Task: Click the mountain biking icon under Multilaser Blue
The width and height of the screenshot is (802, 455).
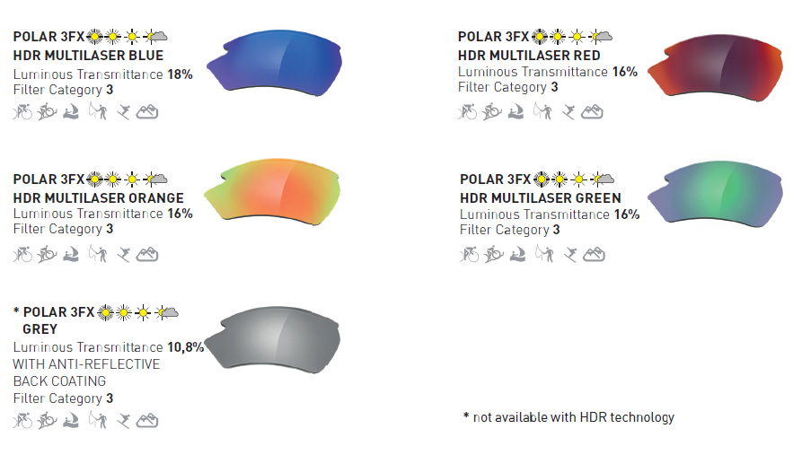Action: pos(47,111)
